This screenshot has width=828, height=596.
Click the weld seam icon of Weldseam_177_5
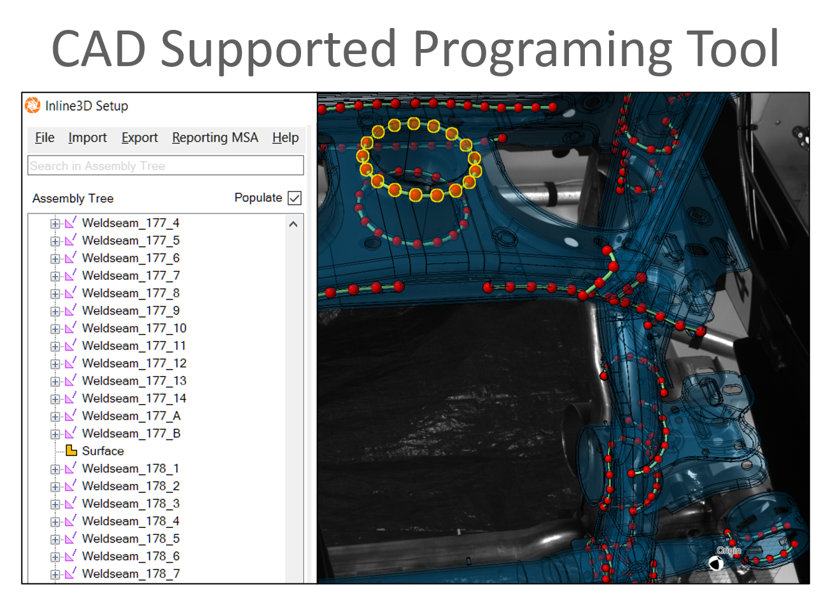[x=71, y=240]
